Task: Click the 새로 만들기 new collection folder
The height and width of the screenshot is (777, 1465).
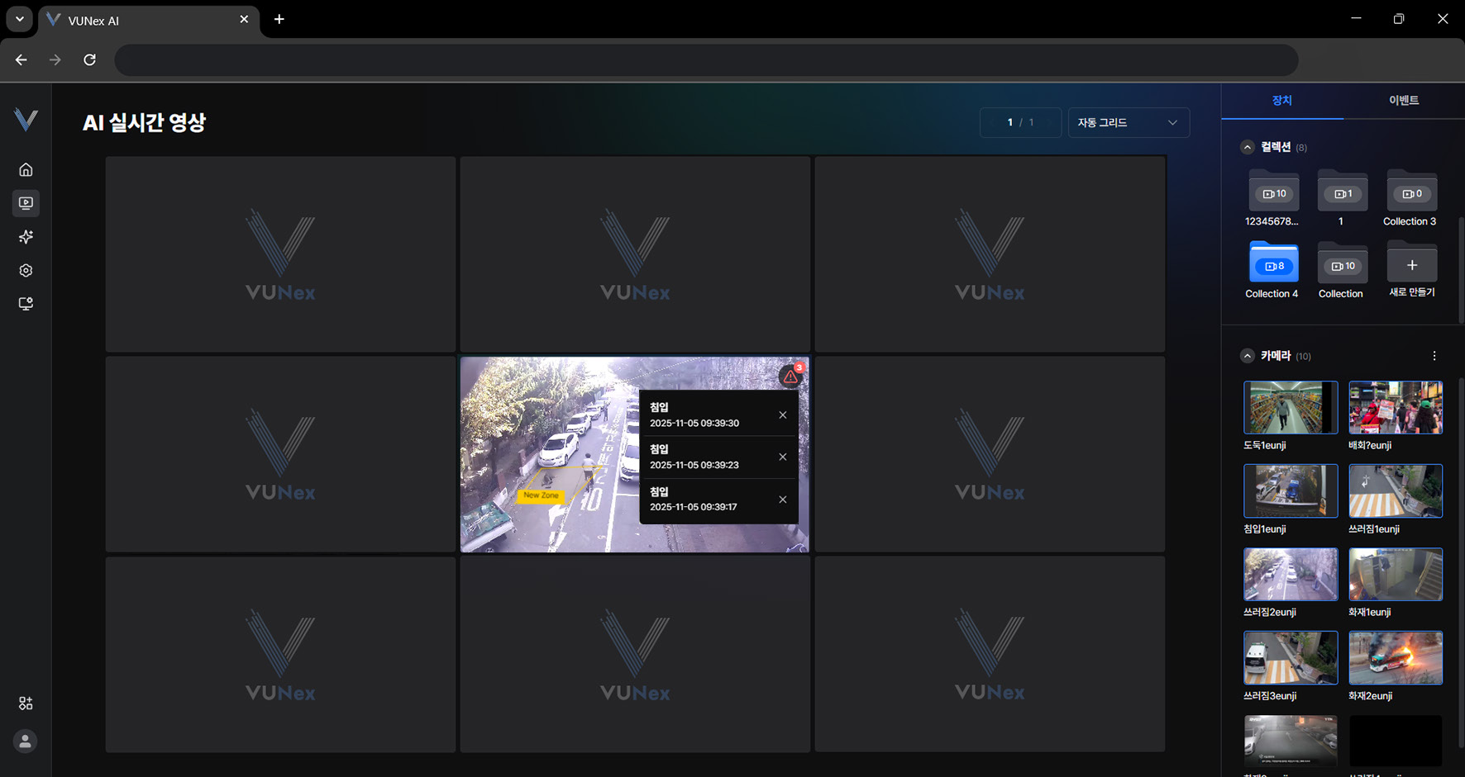Action: [1411, 265]
